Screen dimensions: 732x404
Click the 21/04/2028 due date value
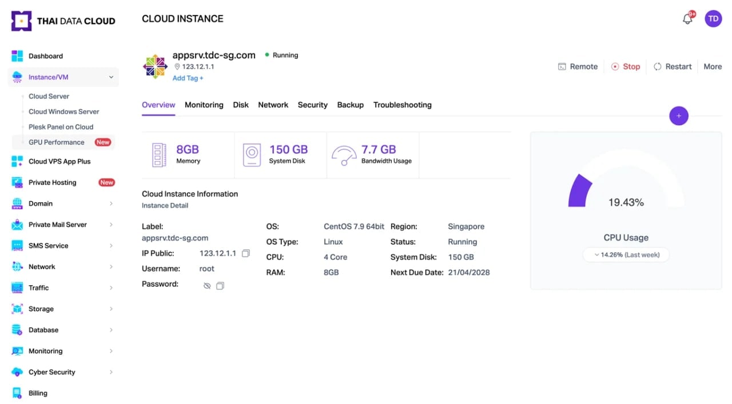[x=469, y=273]
